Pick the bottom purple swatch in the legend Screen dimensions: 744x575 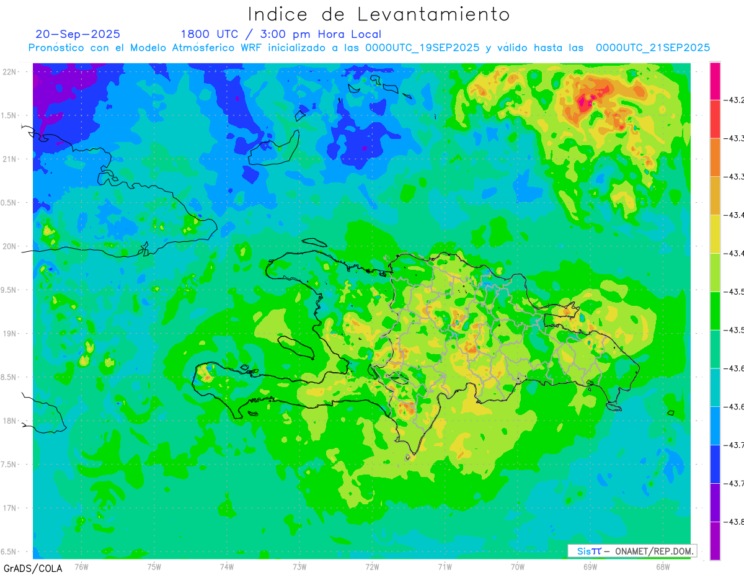715,541
